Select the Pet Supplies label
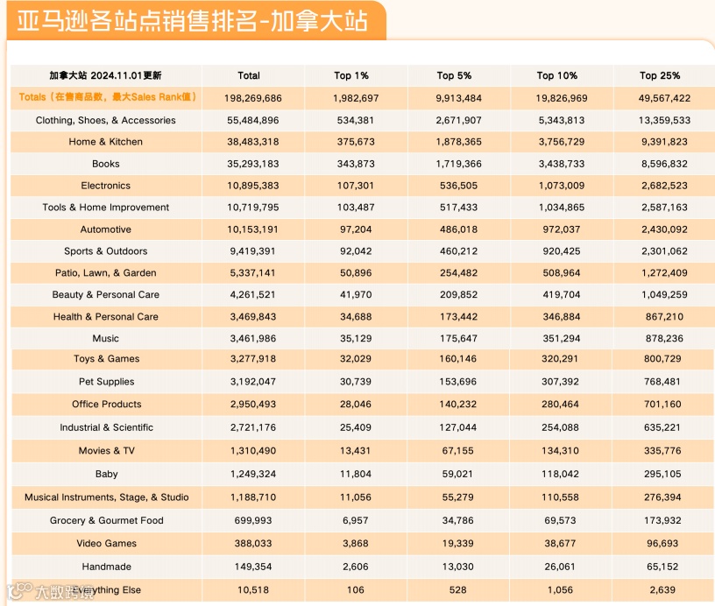Image resolution: width=715 pixels, height=606 pixels. (x=107, y=381)
